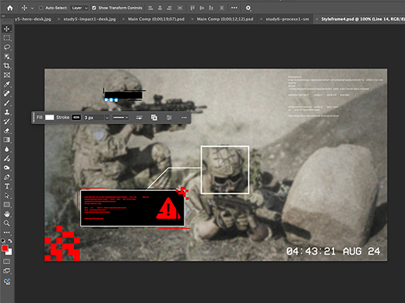Align left edges in options bar
405x303 pixels.
150,8
